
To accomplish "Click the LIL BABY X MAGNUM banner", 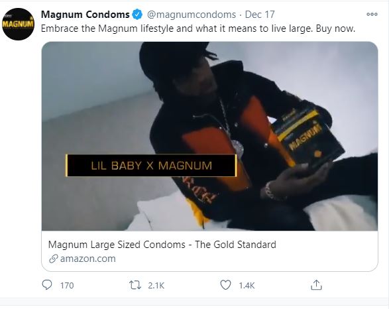I will [151, 166].
